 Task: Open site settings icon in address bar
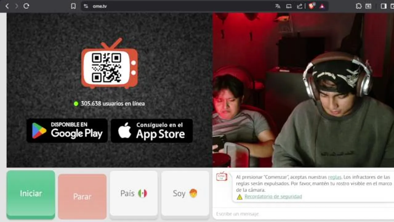click(x=86, y=6)
